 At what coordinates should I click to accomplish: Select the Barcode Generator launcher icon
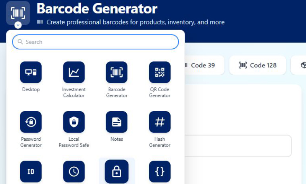pyautogui.click(x=117, y=72)
